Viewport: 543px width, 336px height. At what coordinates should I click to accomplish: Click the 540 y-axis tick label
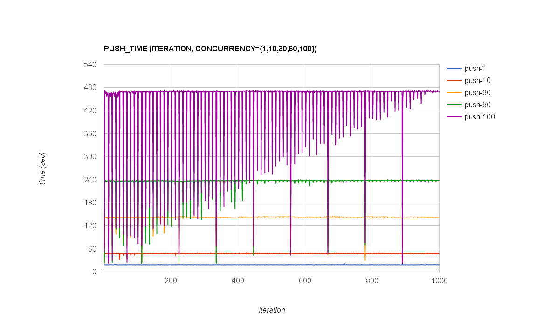89,64
